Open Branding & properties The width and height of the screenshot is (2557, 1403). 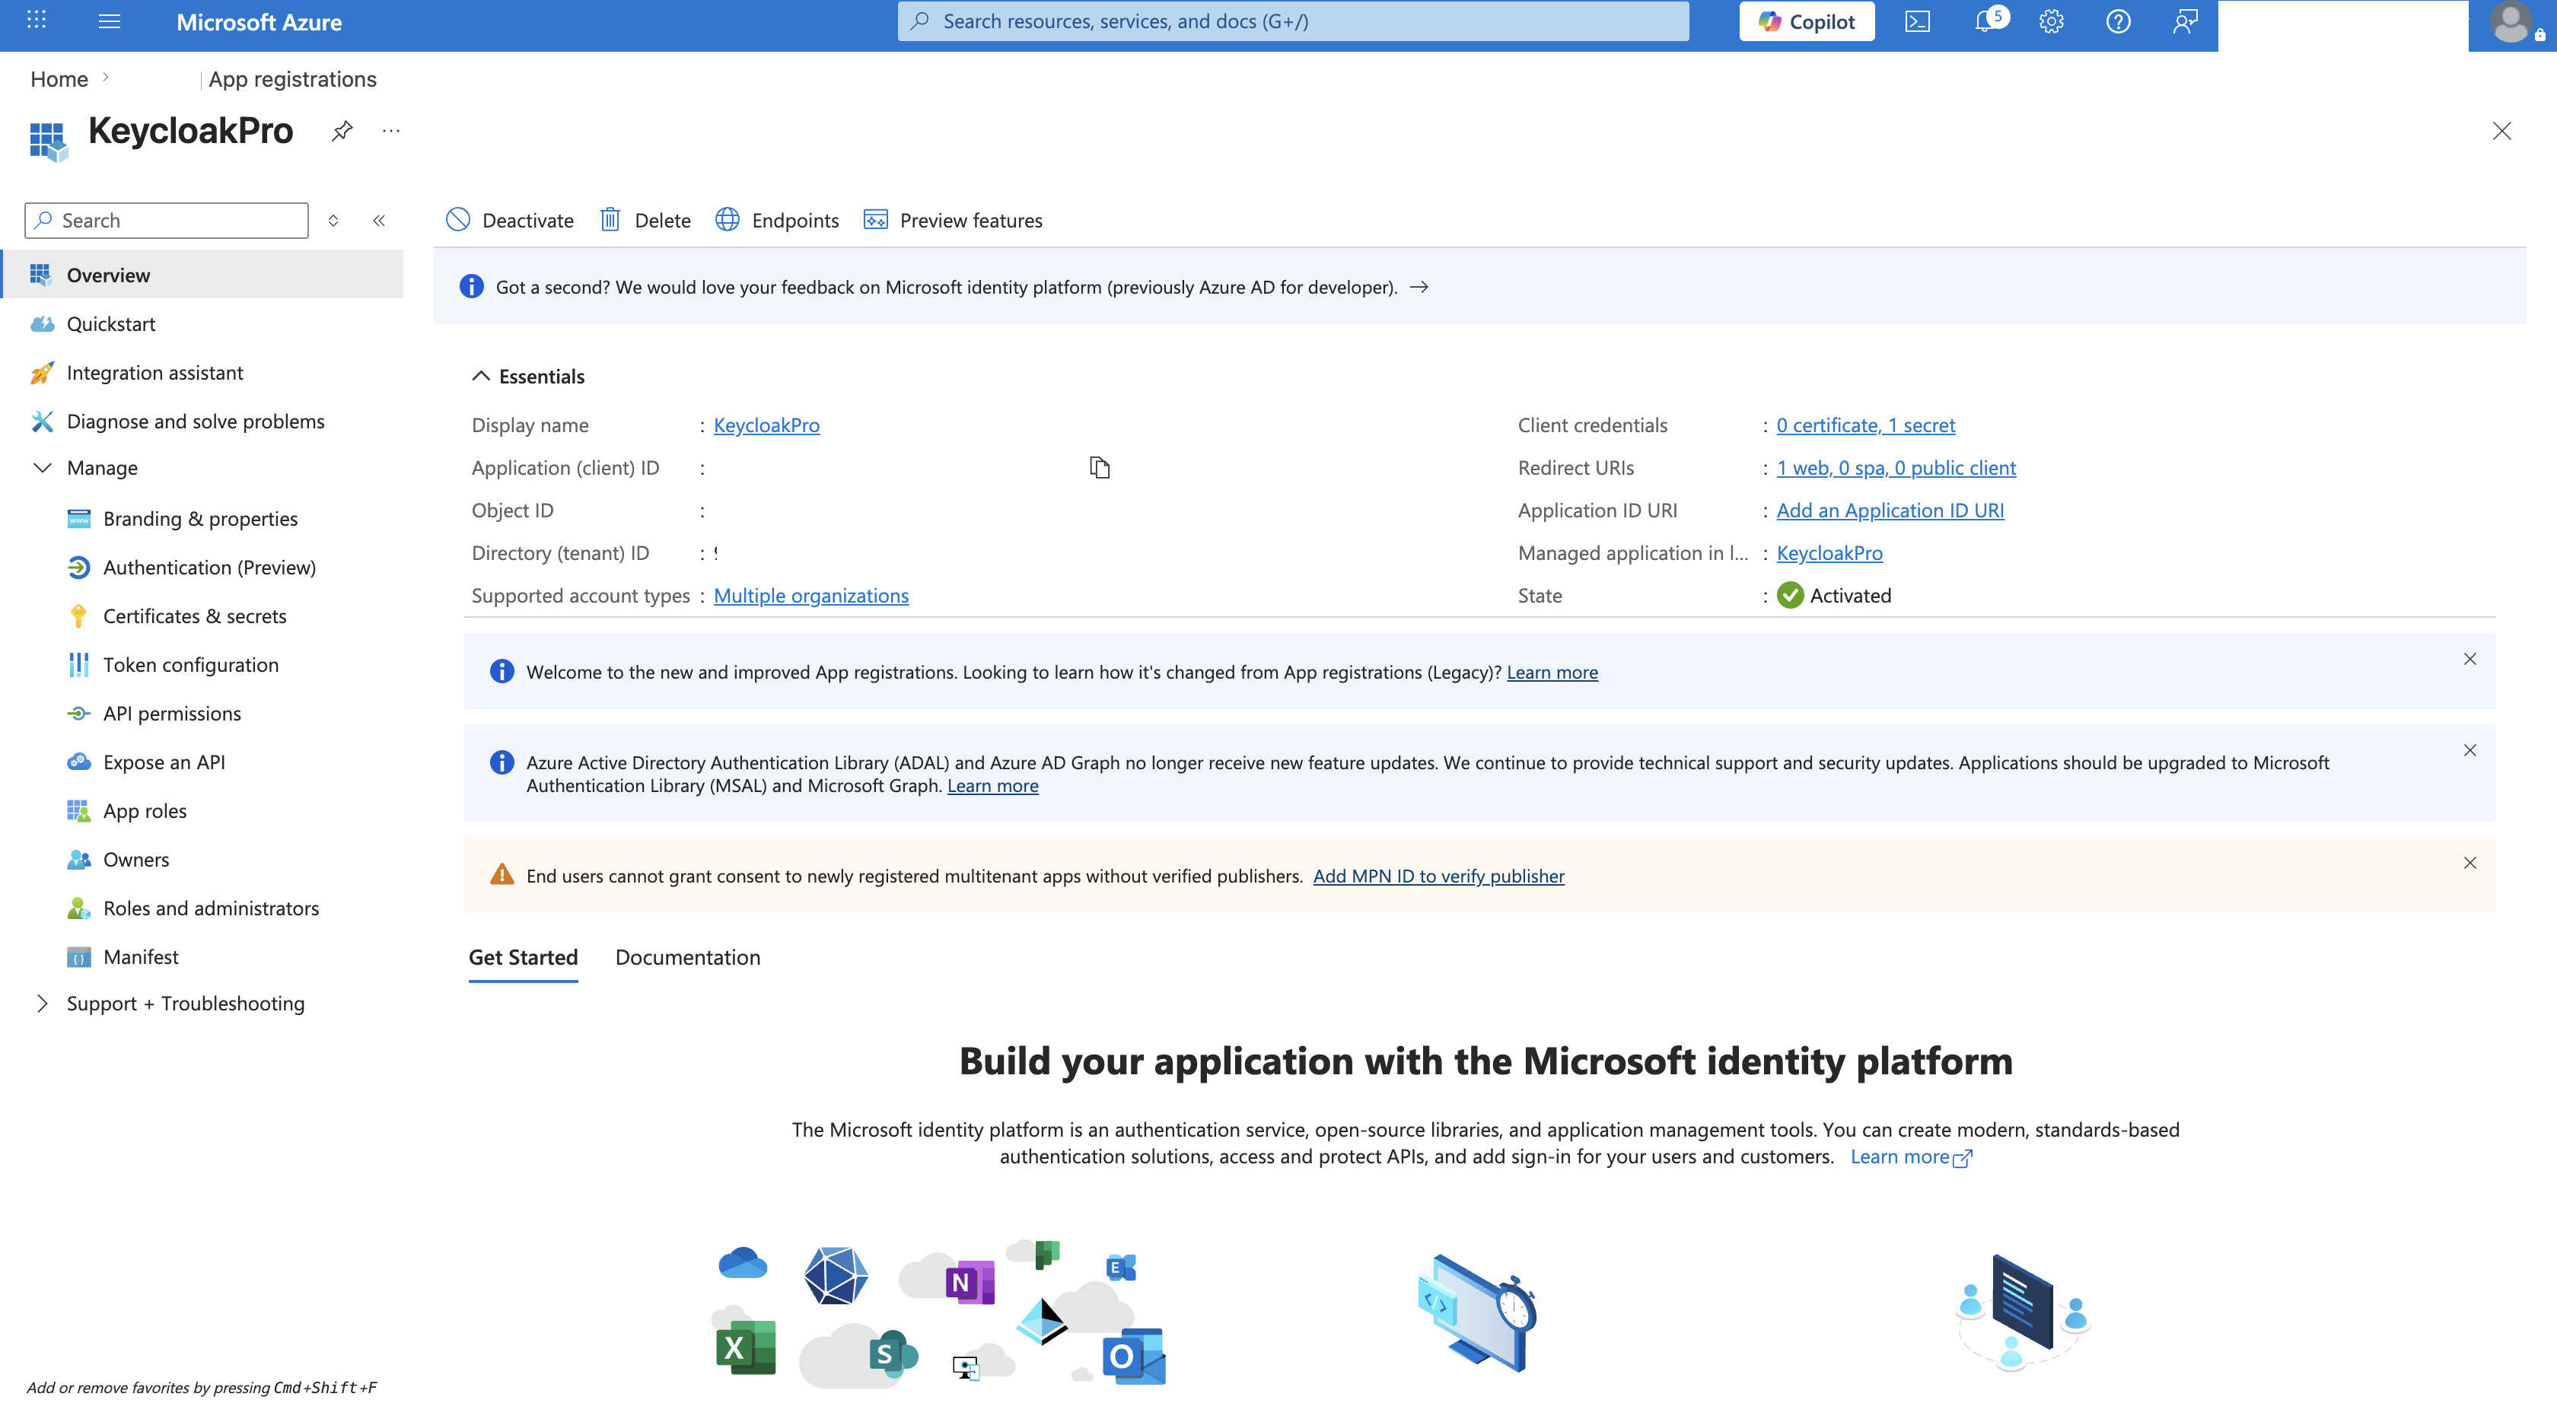tap(202, 518)
